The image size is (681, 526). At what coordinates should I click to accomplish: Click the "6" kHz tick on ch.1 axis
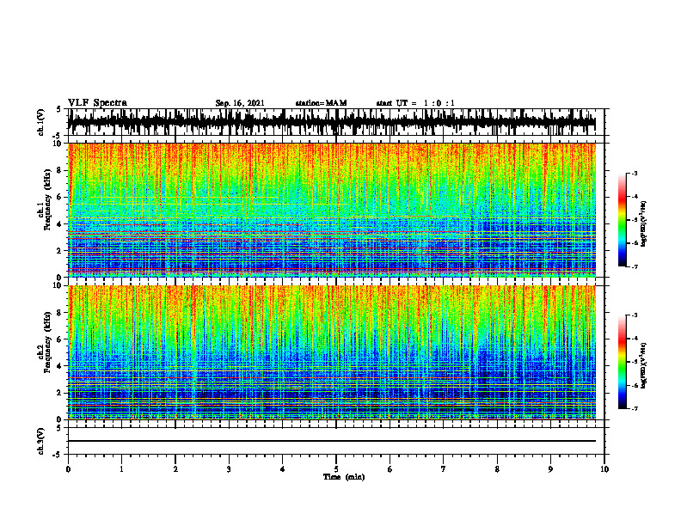tap(61, 198)
